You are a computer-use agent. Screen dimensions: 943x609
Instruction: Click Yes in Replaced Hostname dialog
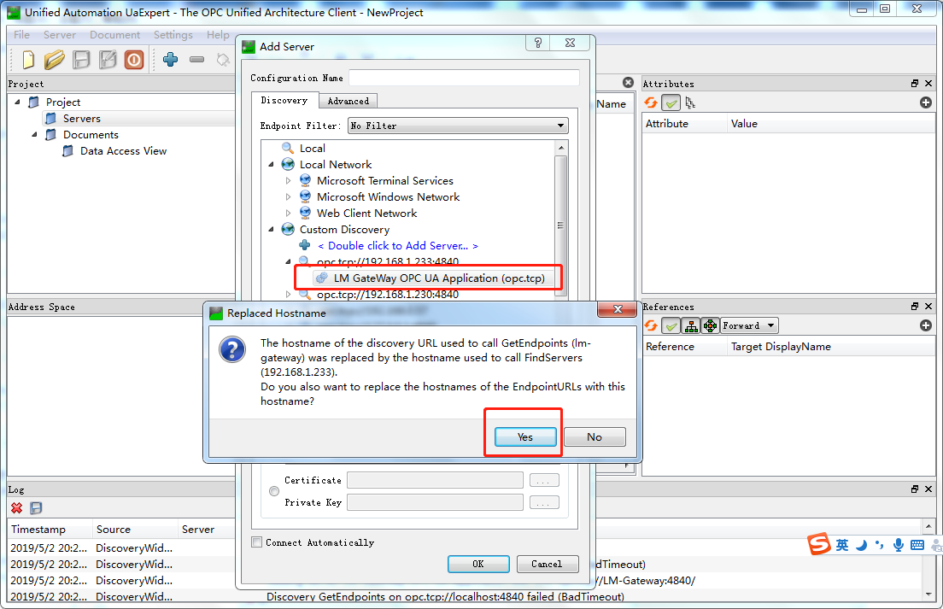[x=525, y=437]
